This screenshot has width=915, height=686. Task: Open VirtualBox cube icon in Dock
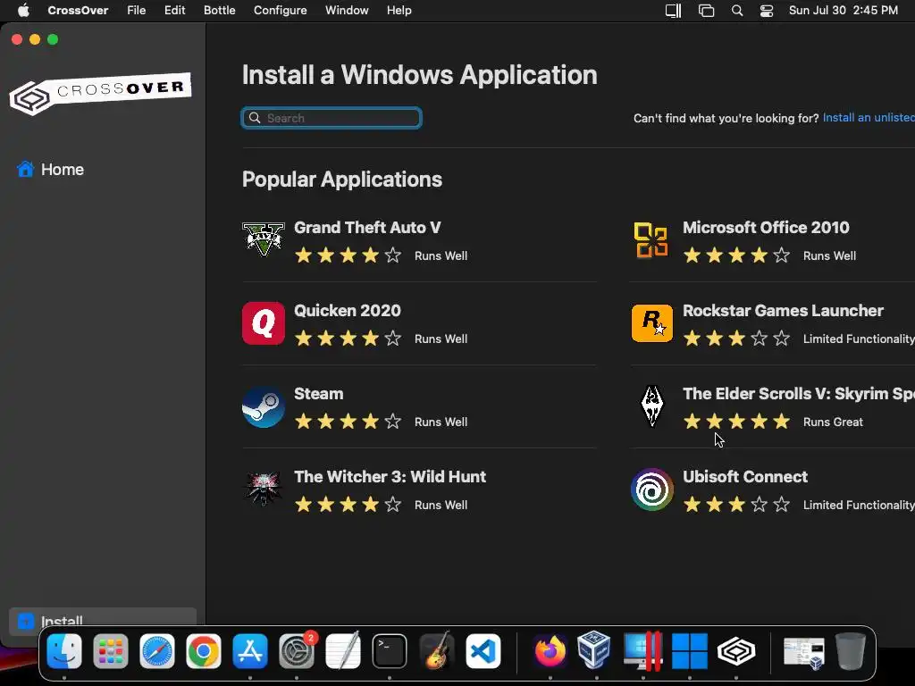594,649
